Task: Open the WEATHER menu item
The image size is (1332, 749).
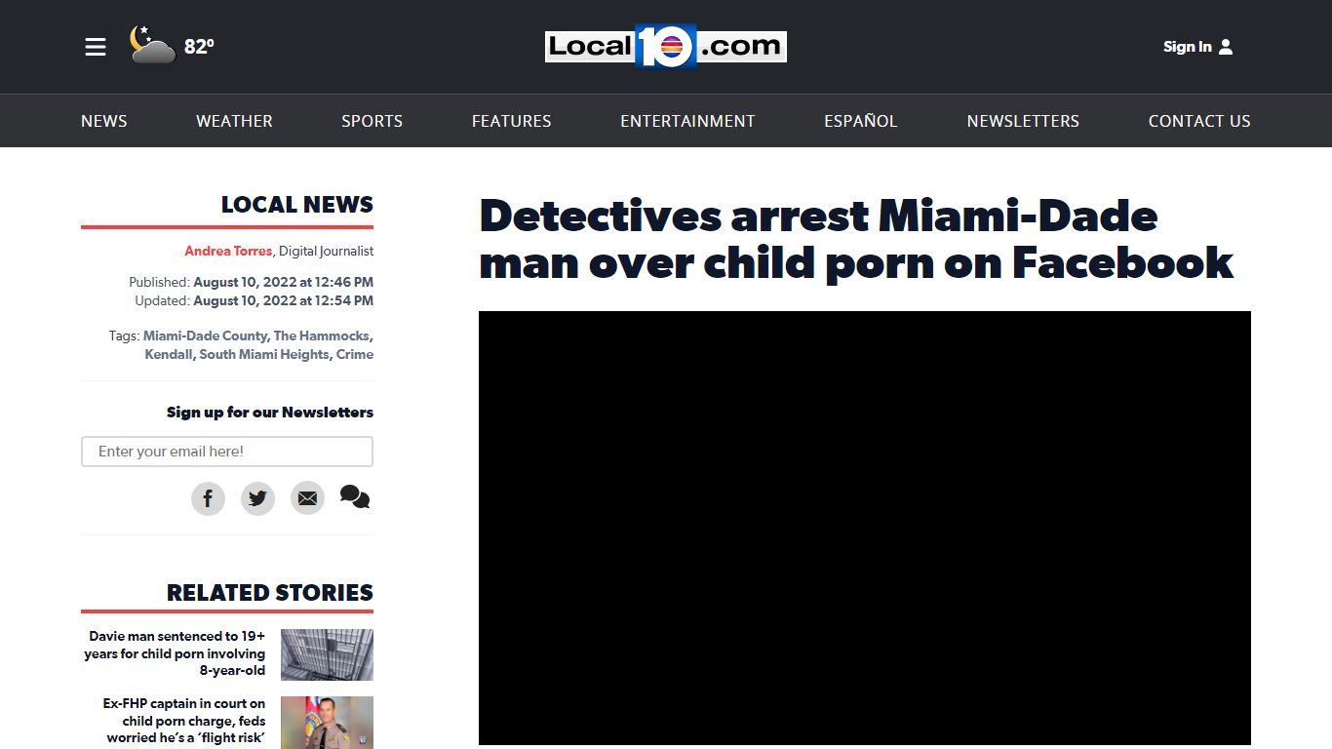Action: pos(234,121)
